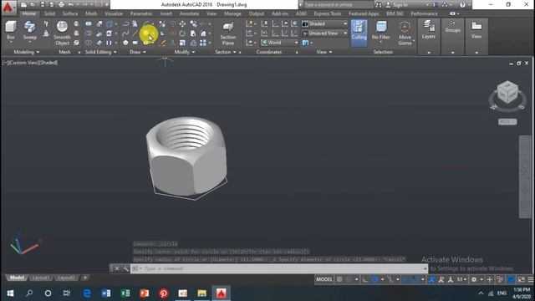Open Pinterest from the Windows taskbar

tap(164, 293)
